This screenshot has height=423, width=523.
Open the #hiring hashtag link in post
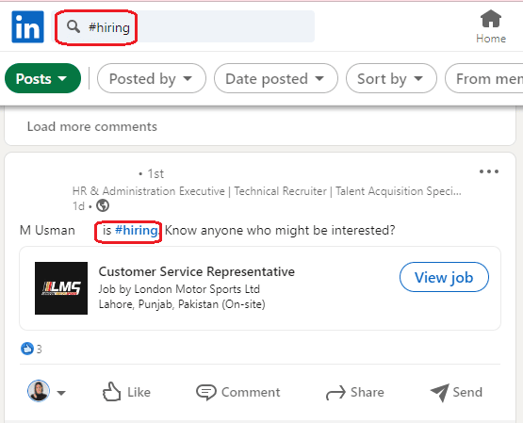[x=137, y=230]
